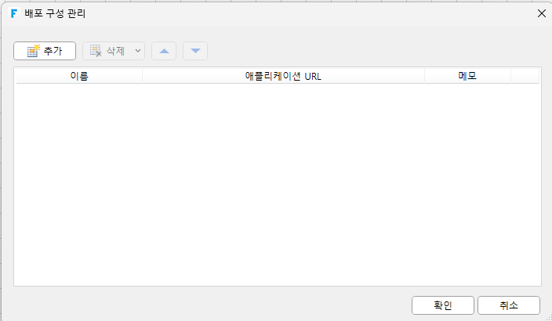Click the divider between 애플리케이션 URL and 메모
Screen dimensions: 552x321
point(424,76)
